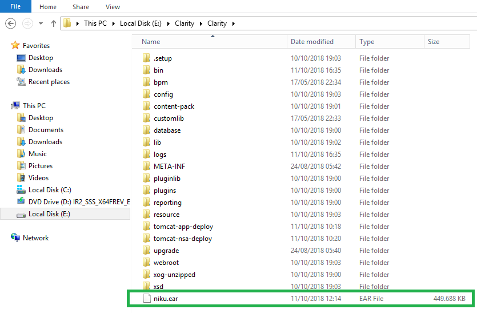Click the Back navigation arrow
This screenshot has height=313, width=477.
pos(11,23)
